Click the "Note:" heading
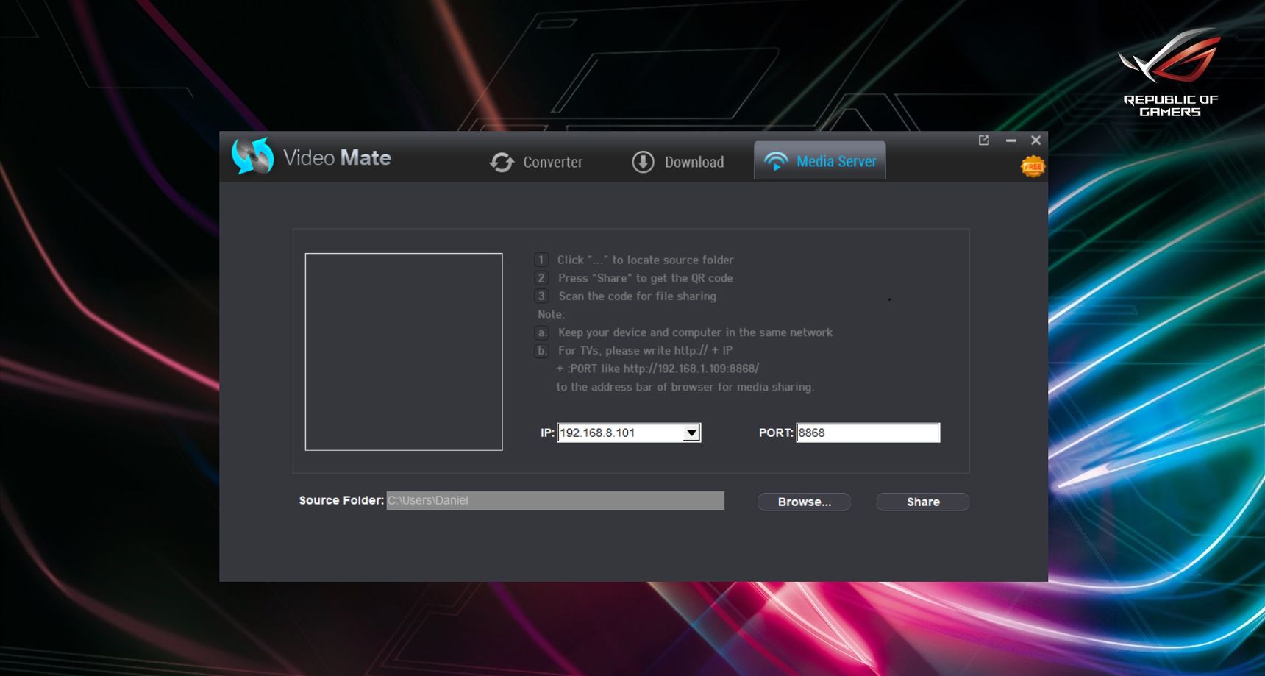Screen dimensions: 1265x676 551,314
